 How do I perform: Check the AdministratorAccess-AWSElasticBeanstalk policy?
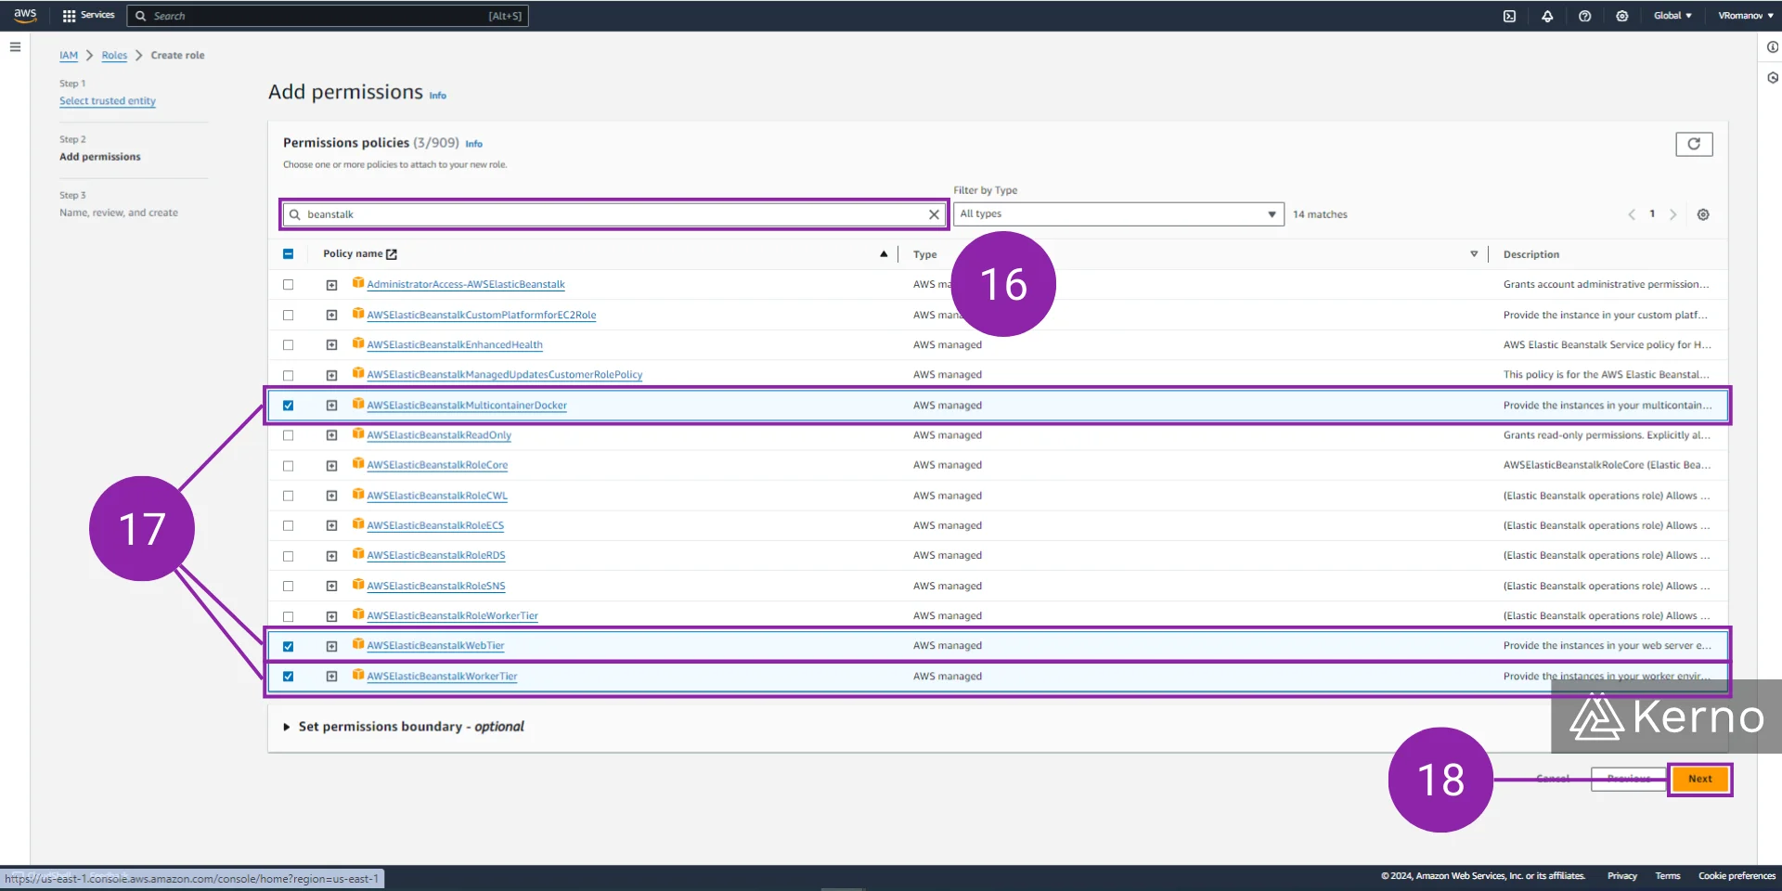(288, 285)
